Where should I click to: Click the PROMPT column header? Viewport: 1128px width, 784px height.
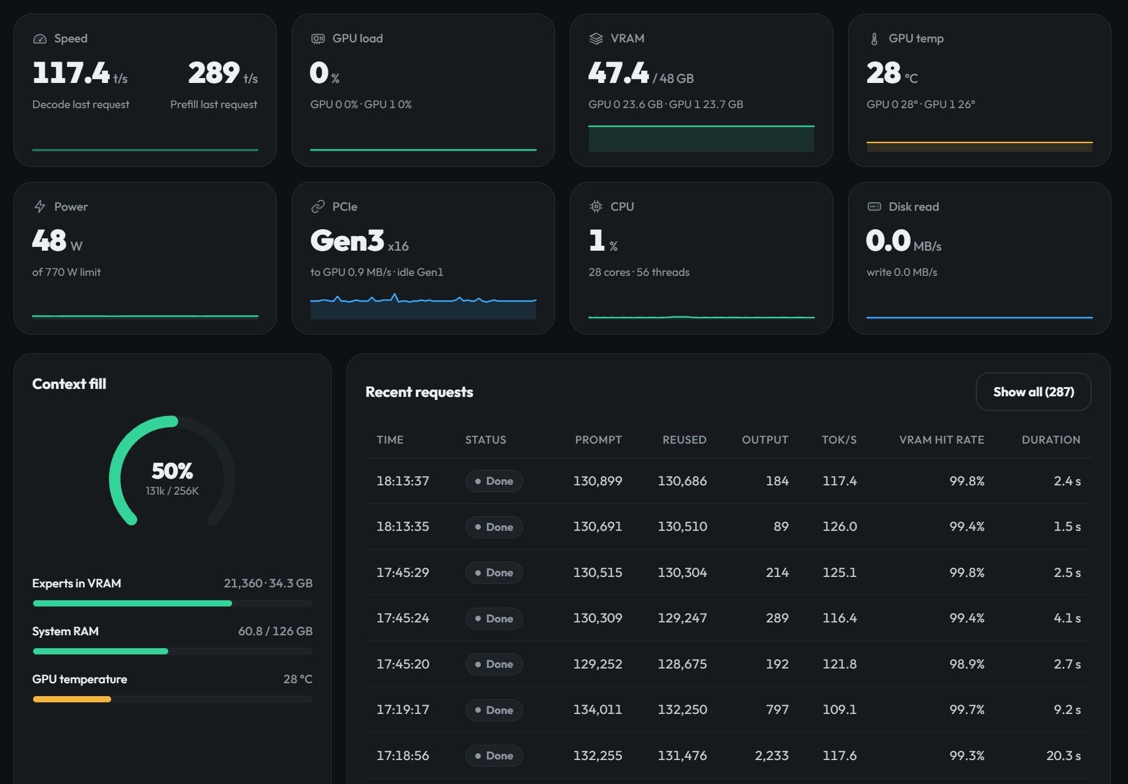[598, 440]
